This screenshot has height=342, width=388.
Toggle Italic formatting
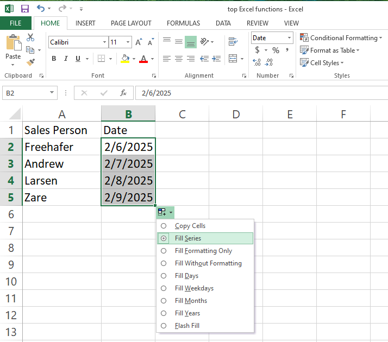point(66,59)
